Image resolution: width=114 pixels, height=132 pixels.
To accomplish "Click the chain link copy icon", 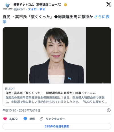I will click(42, 119).
